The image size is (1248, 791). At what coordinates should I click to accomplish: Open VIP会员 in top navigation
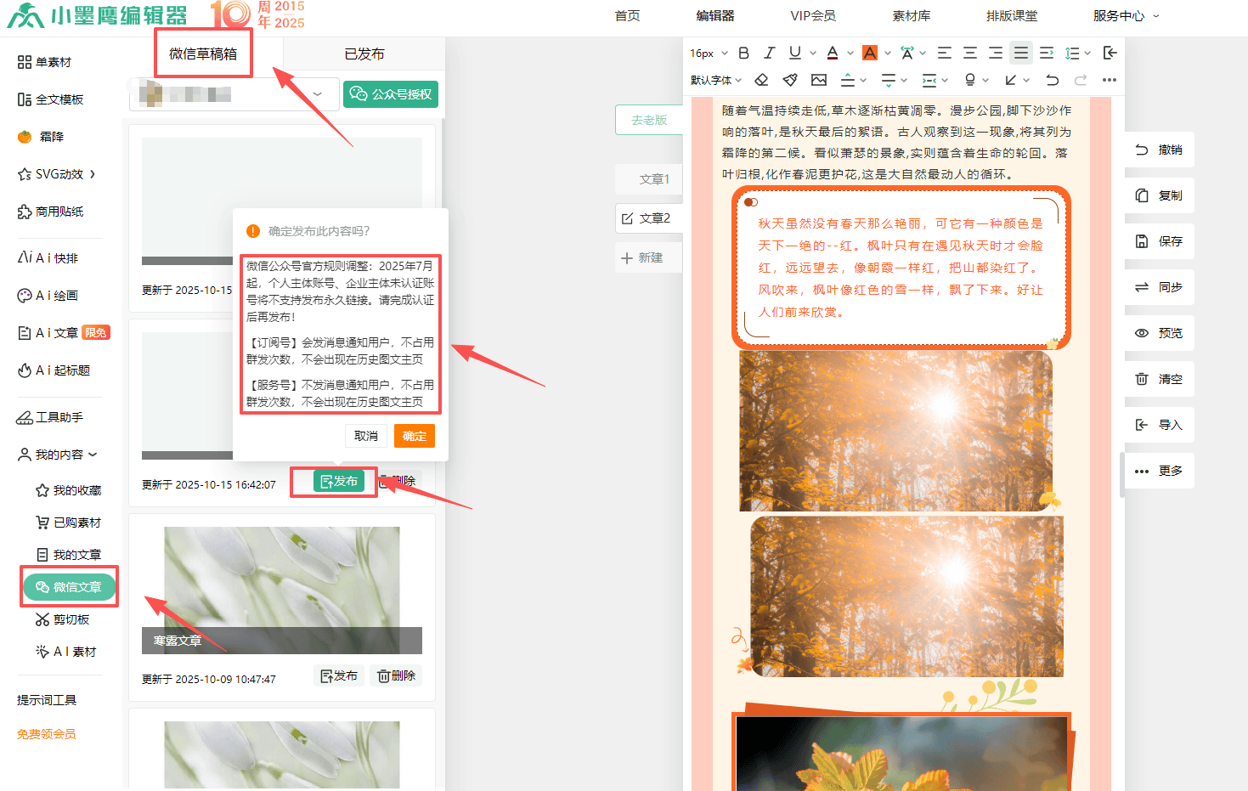812,15
